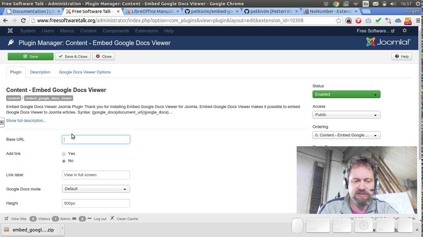Open the Components menu
Viewport: 423px width, 237px height.
116,31
